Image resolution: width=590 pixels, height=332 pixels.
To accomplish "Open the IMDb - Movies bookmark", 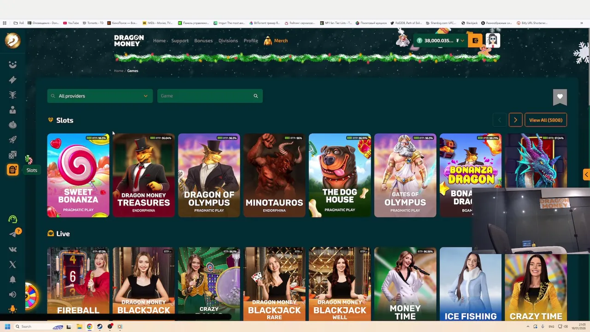I will click(158, 23).
